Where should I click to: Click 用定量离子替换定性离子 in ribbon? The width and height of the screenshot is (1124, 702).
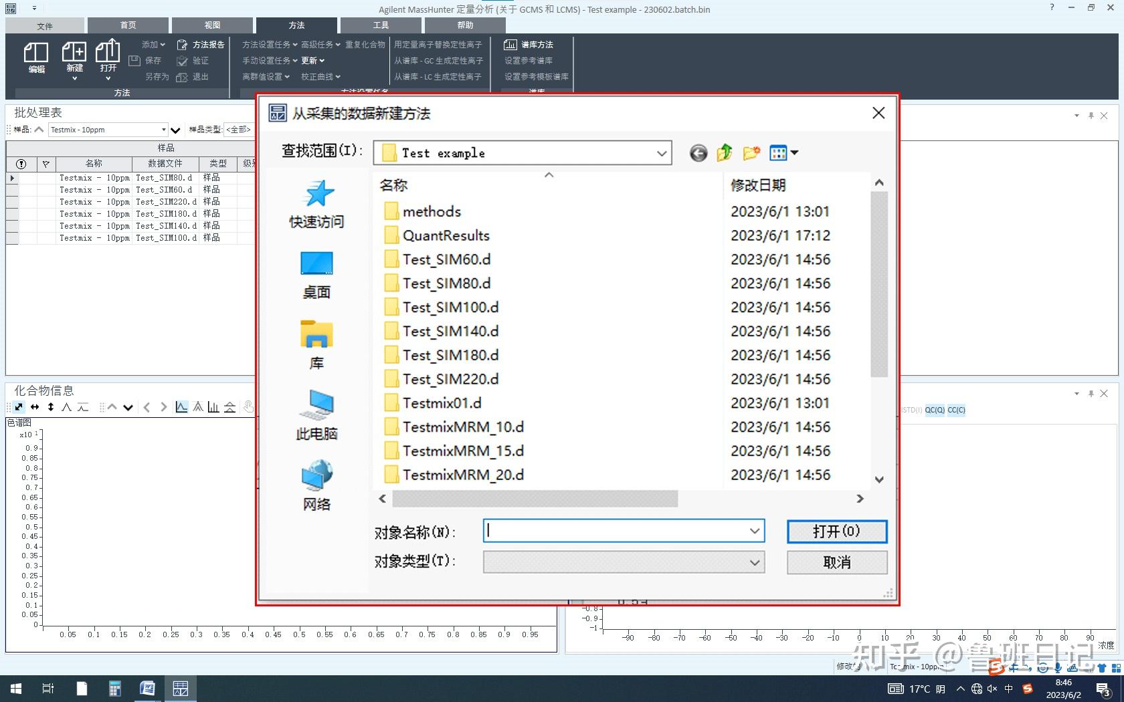438,45
